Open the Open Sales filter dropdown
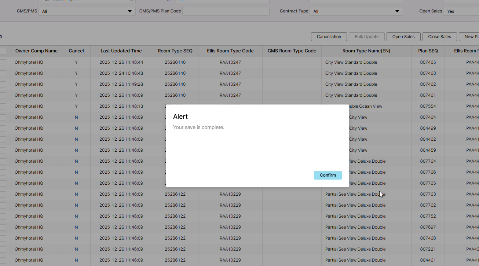 461,11
